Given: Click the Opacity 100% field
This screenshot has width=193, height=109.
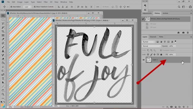Looking at the screenshot, I should click(171, 46).
